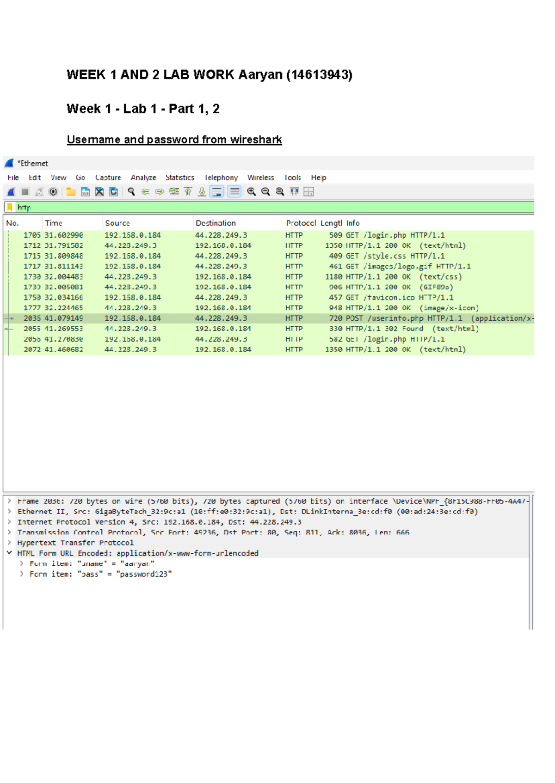Open the Tools menu

293,177
